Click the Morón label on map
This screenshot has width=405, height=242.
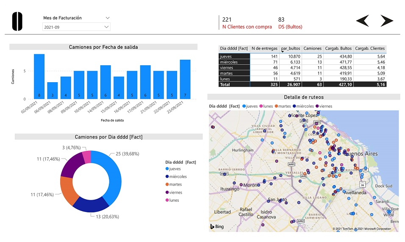(x=250, y=185)
